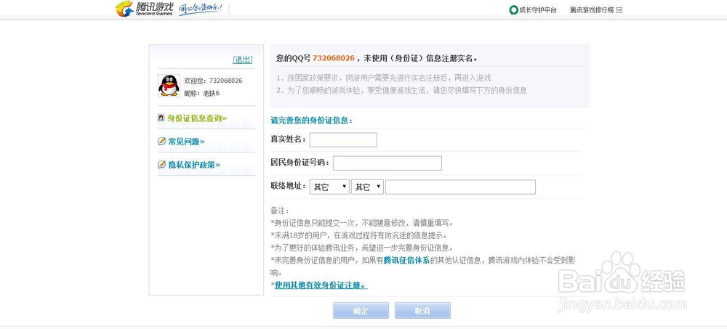Viewport: 727px width, 329px height.
Task: Click the 昵称：老铁6 text
Action: click(201, 93)
